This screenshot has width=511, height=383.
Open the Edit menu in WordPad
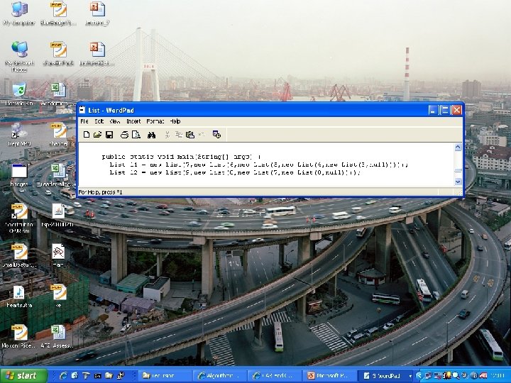click(99, 121)
